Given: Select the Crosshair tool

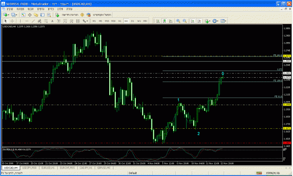Looking at the screenshot, I should tap(12, 21).
